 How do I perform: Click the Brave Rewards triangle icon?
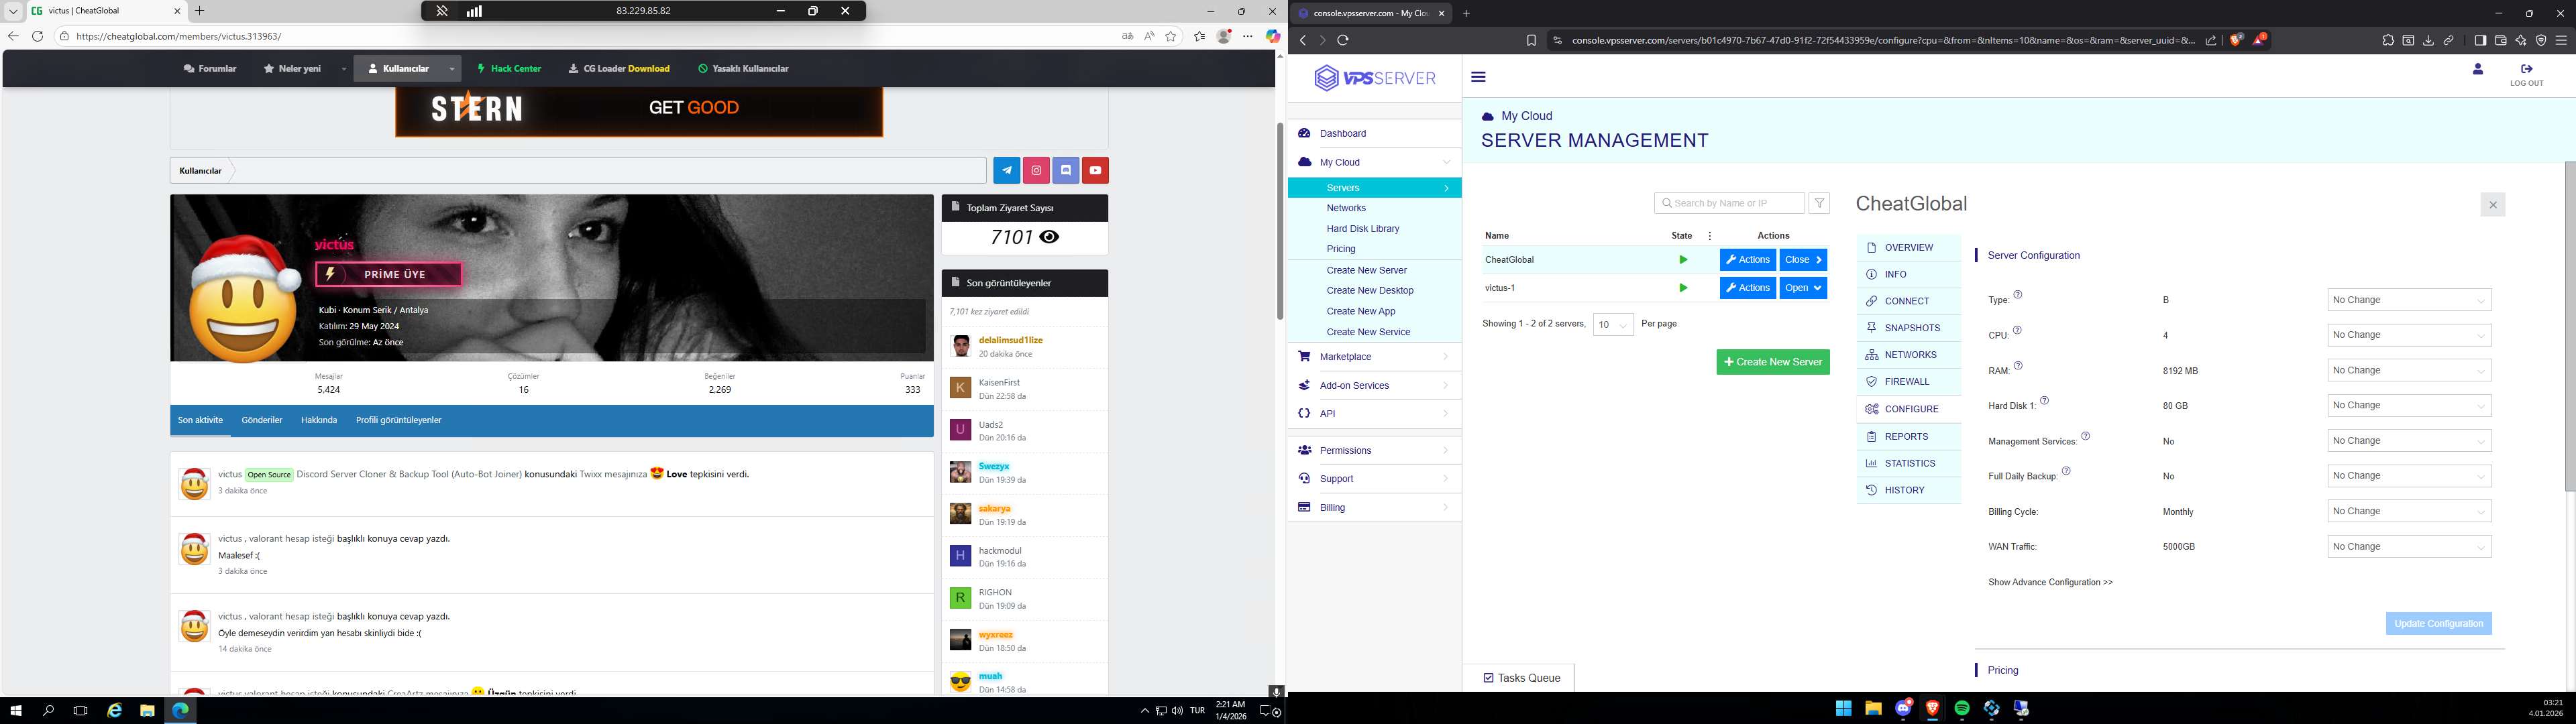tap(2259, 40)
